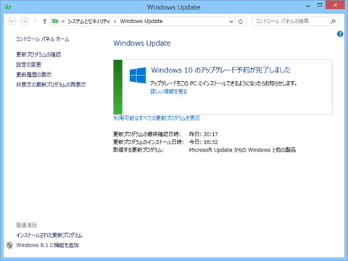Click the search magnifier icon
Viewport: 348px width, 261px height.
pyautogui.click(x=333, y=21)
